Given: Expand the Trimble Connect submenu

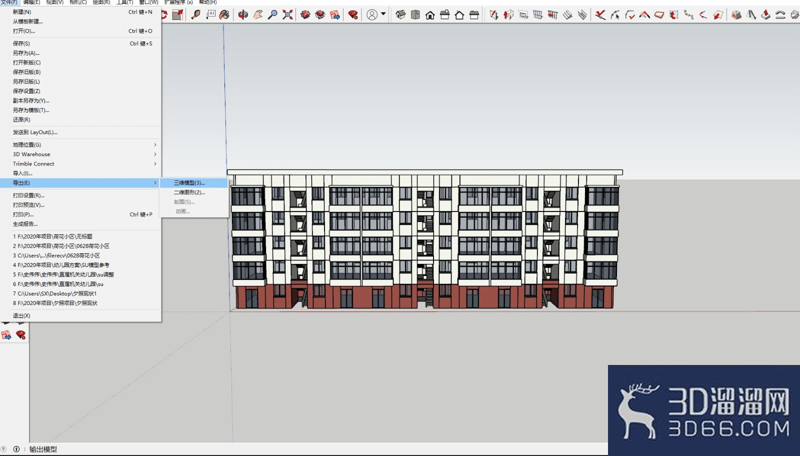Looking at the screenshot, I should 80,164.
